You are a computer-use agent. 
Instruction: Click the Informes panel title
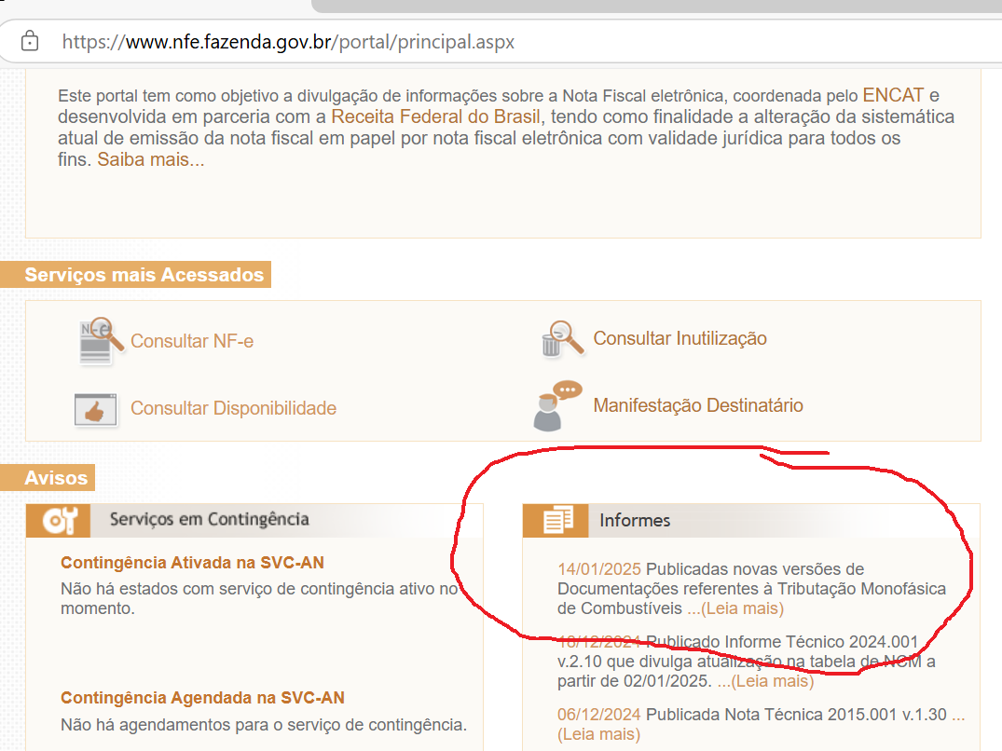(635, 521)
